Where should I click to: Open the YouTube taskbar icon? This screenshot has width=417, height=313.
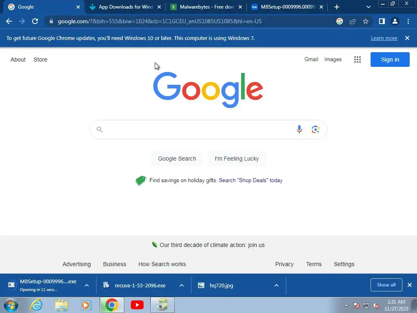pyautogui.click(x=137, y=305)
